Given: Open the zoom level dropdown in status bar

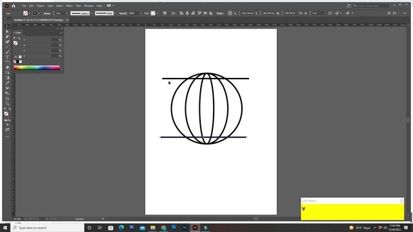Looking at the screenshot, I should [x=25, y=219].
